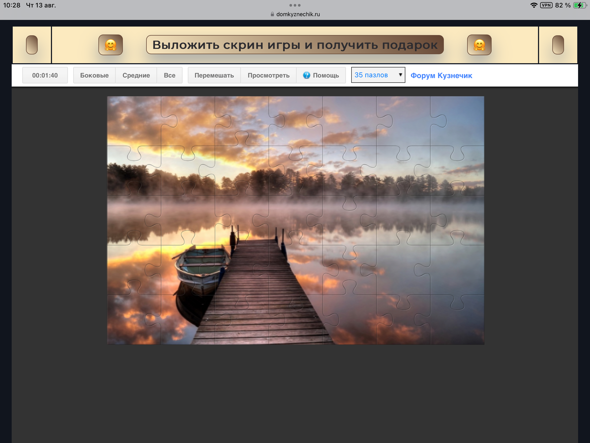Viewport: 590px width, 443px height.
Task: Tap the Wi-Fi status icon
Action: point(534,5)
